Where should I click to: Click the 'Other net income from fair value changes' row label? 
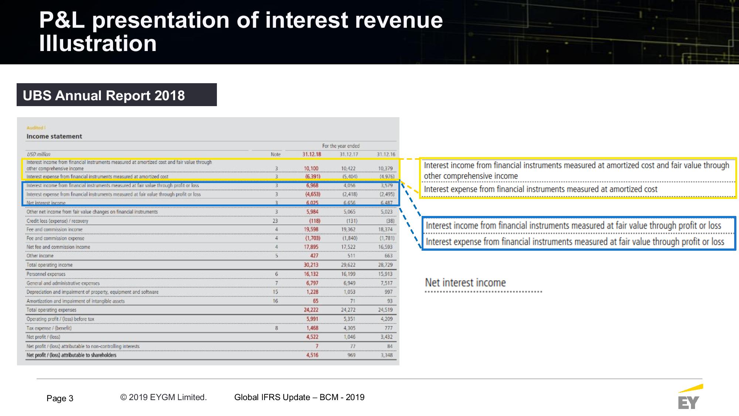(92, 212)
